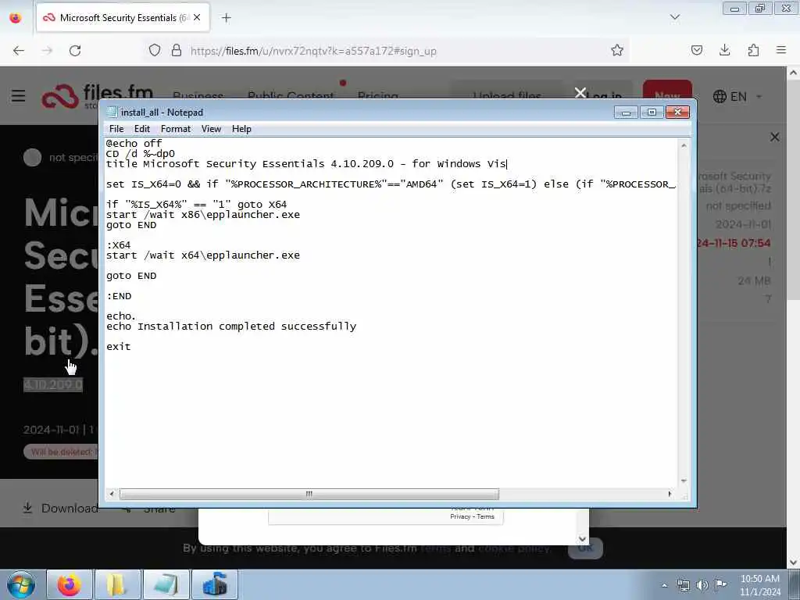800x600 pixels.
Task: Click the Notepad horizontal scrollbar thumb
Action: pos(309,494)
